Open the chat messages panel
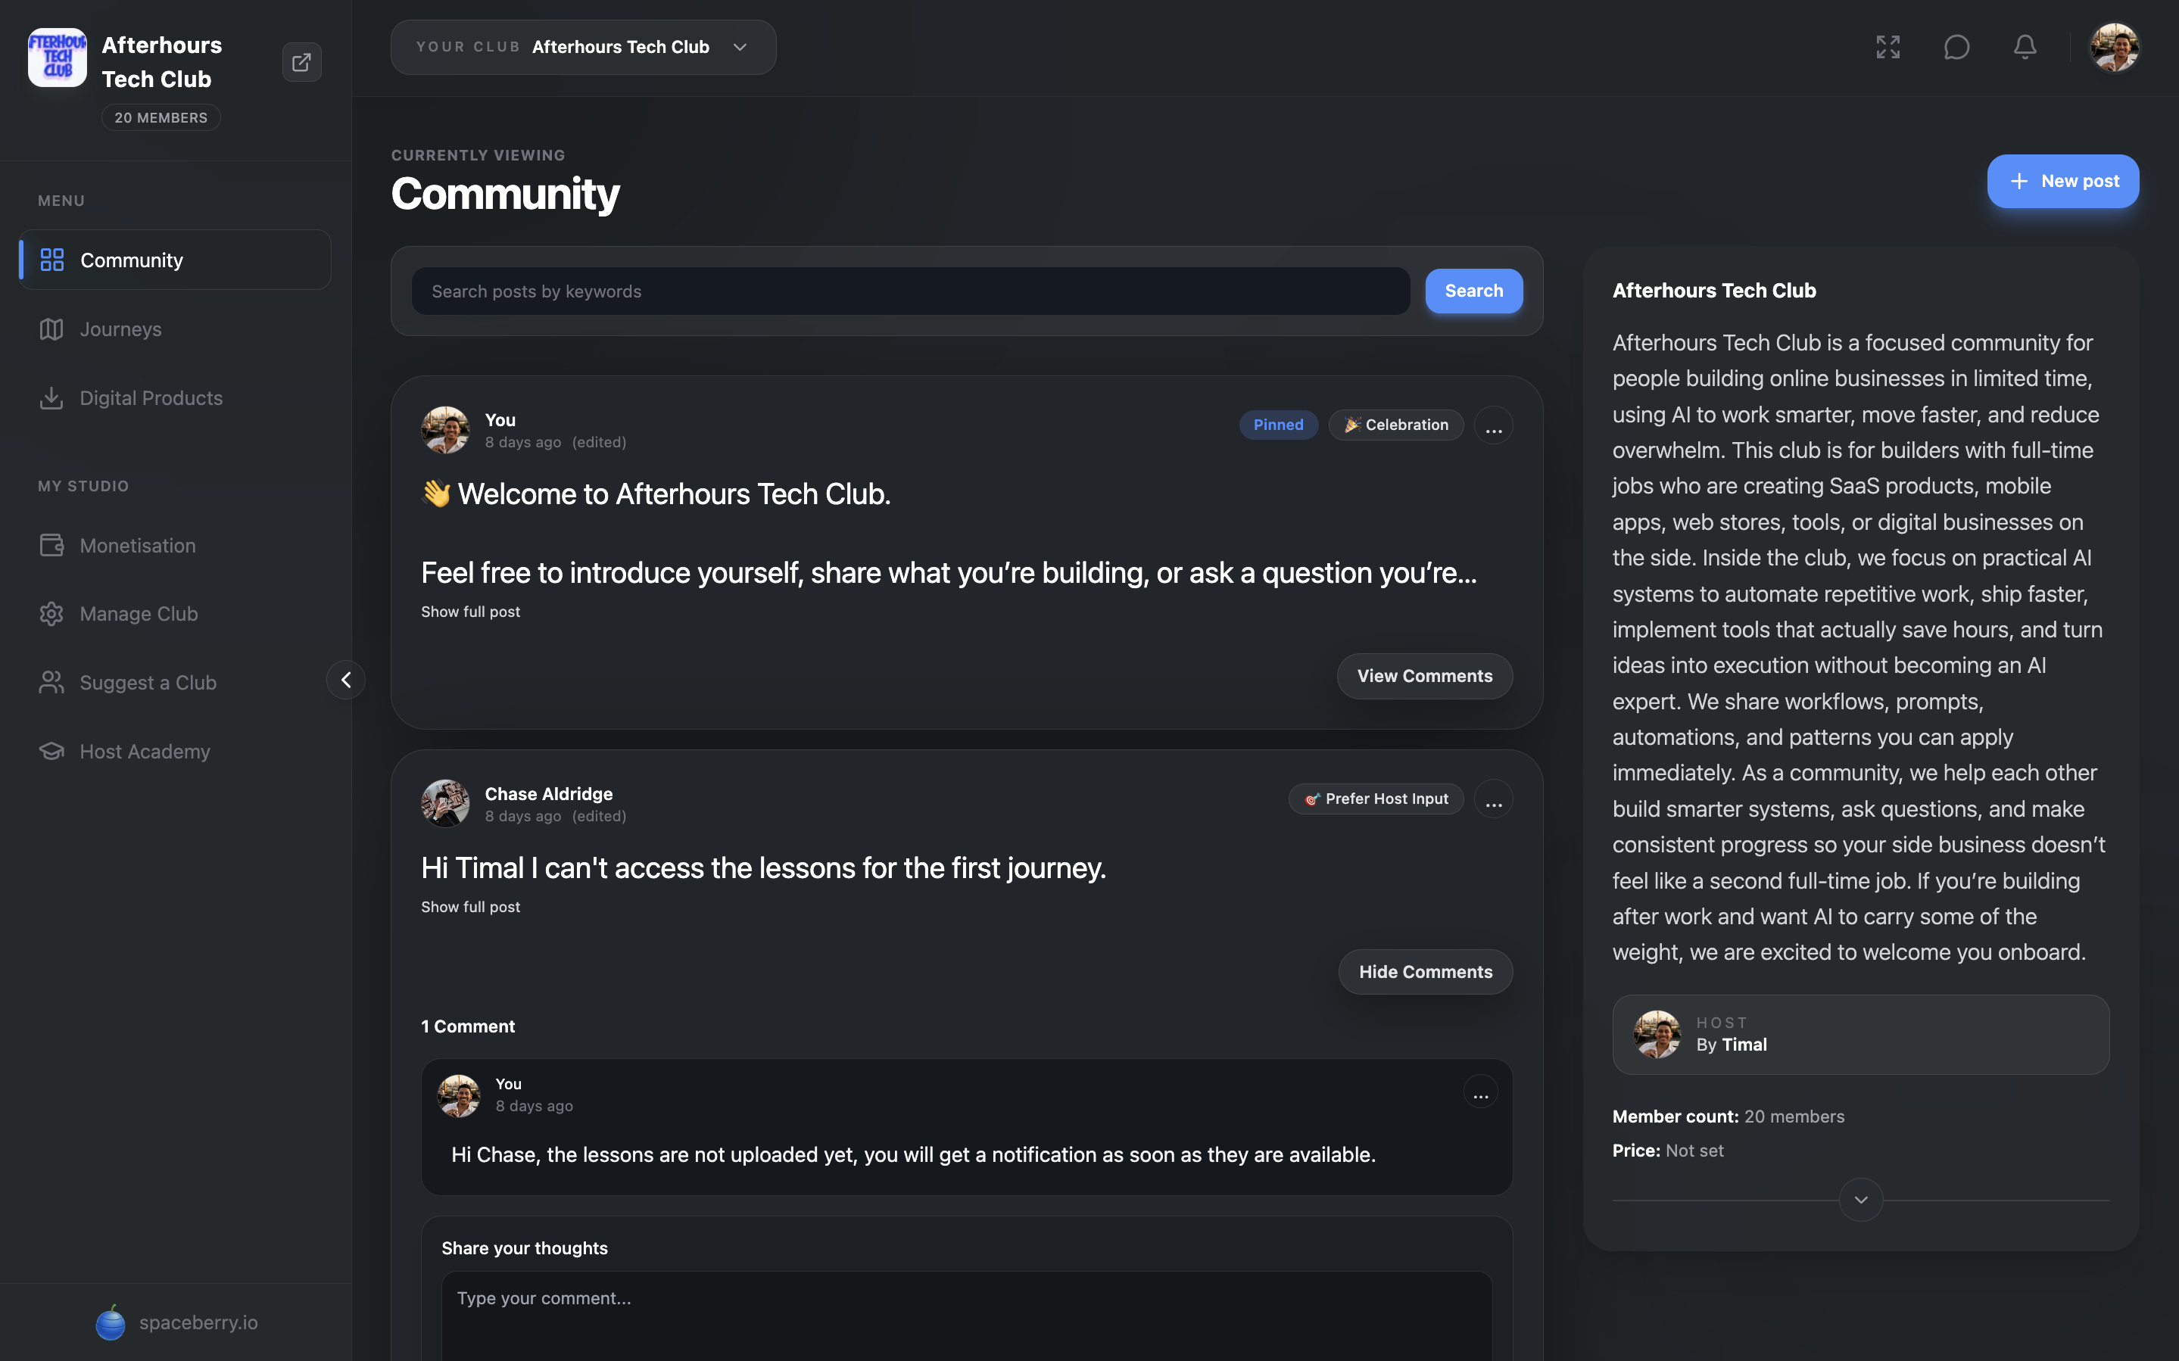The width and height of the screenshot is (2179, 1361). [x=1956, y=47]
